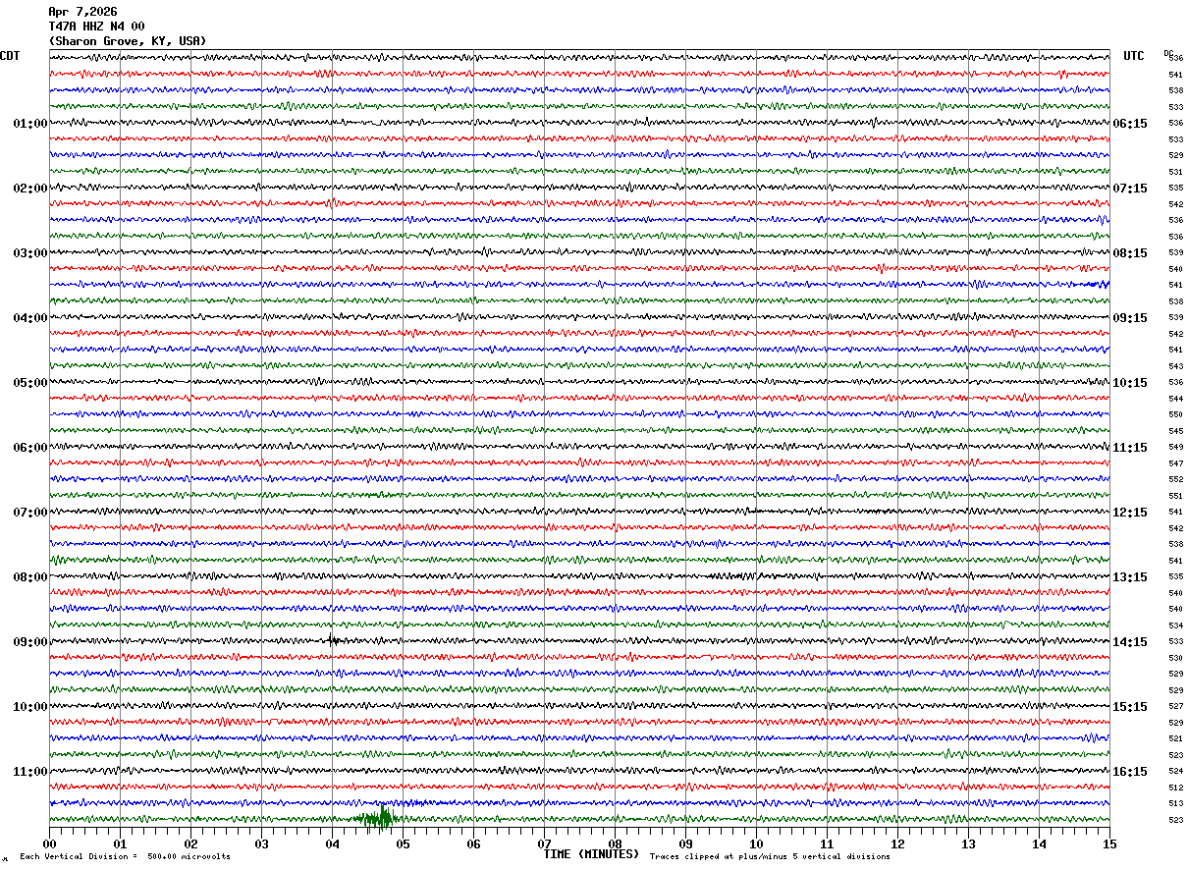
Task: Click the 10:15 UTC time label
Action: point(1129,383)
